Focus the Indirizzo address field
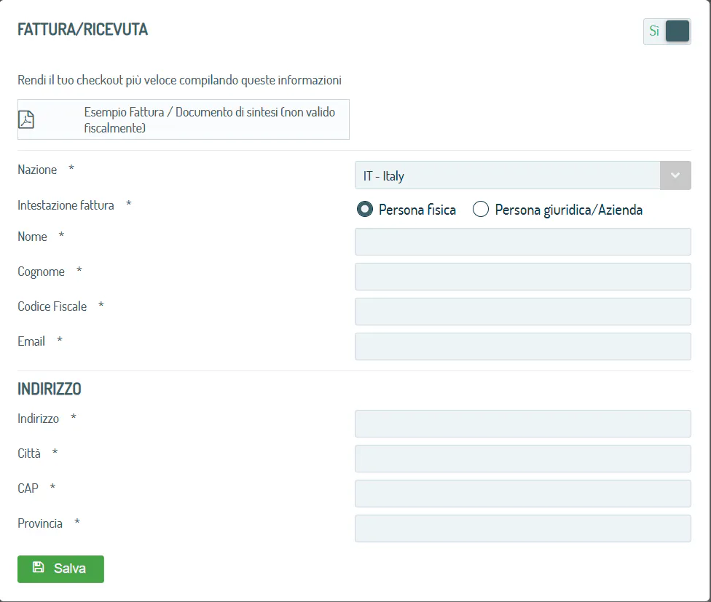The width and height of the screenshot is (711, 602). coord(523,424)
